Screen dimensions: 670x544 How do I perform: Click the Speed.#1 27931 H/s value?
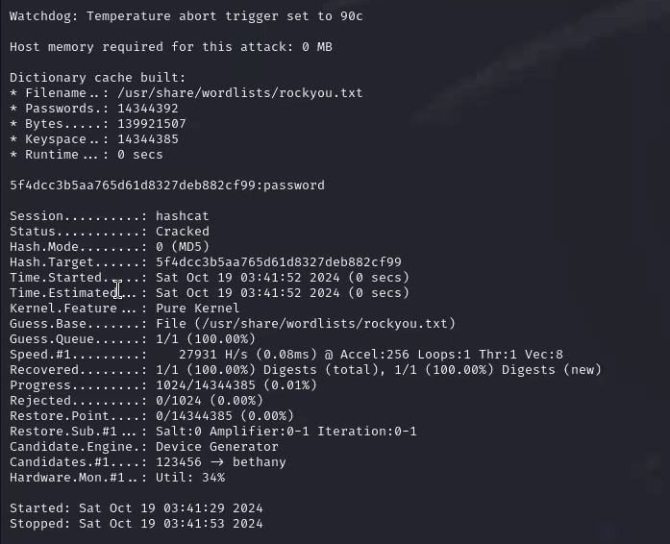coord(216,355)
